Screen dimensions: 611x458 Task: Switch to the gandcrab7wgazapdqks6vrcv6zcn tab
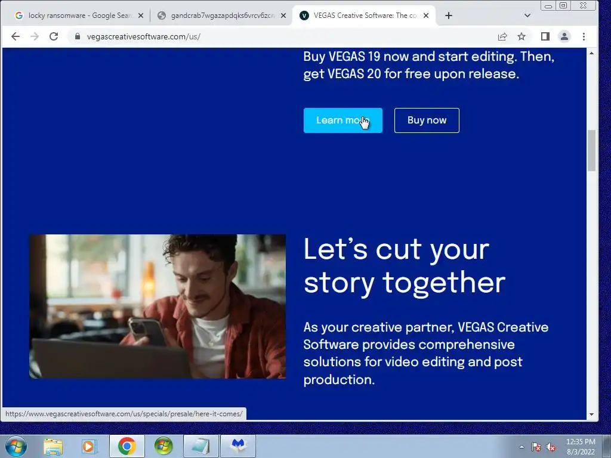coord(221,16)
